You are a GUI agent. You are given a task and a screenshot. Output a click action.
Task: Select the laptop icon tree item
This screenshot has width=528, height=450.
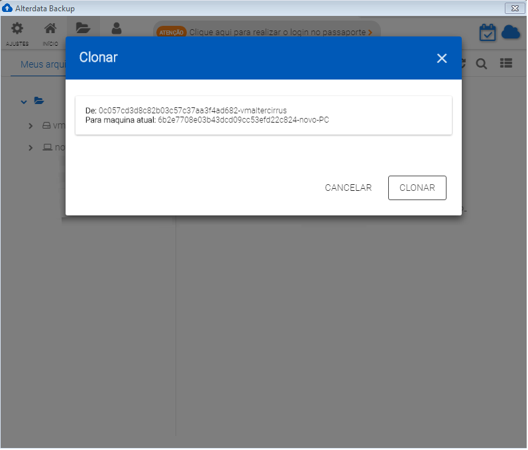(x=48, y=147)
